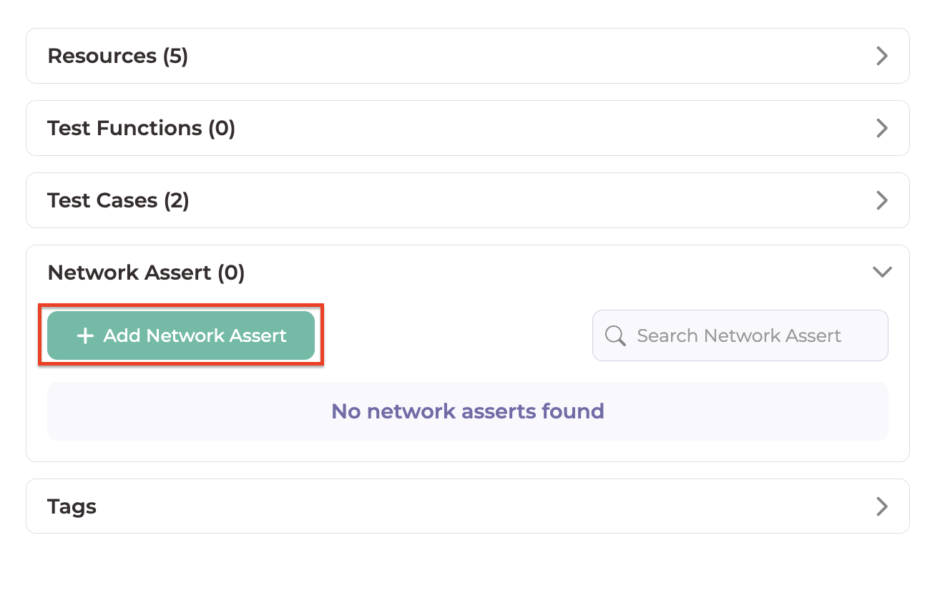Click the 'Resources (5)' heading text
The height and width of the screenshot is (598, 940).
117,56
